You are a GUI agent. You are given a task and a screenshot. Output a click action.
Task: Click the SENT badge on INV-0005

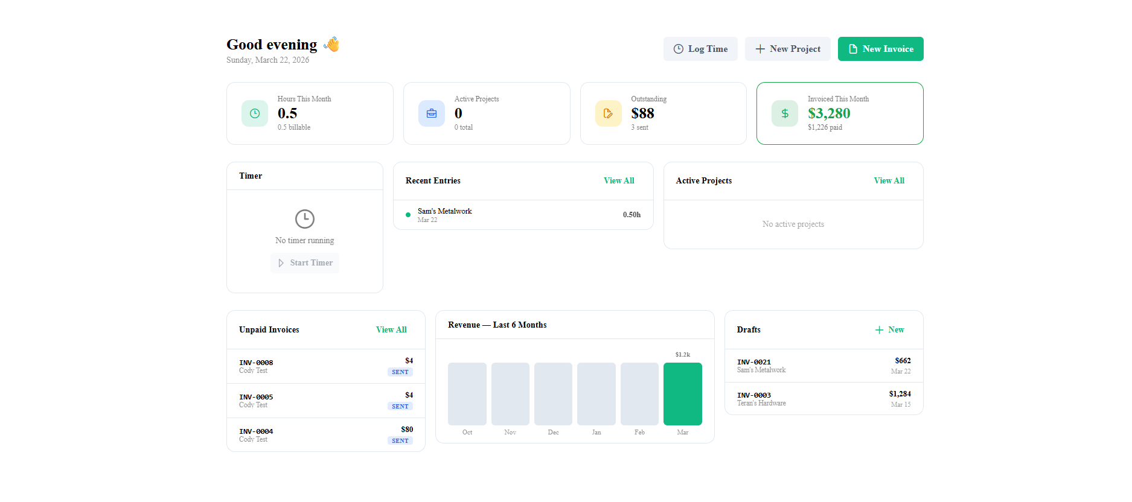pyautogui.click(x=400, y=407)
